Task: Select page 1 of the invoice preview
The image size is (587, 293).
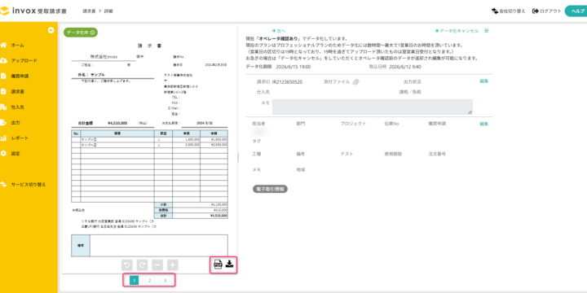Action: coord(134,280)
